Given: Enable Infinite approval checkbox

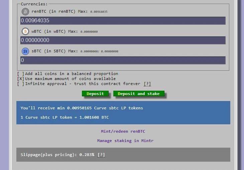Looking at the screenshot, I should click(x=20, y=84).
